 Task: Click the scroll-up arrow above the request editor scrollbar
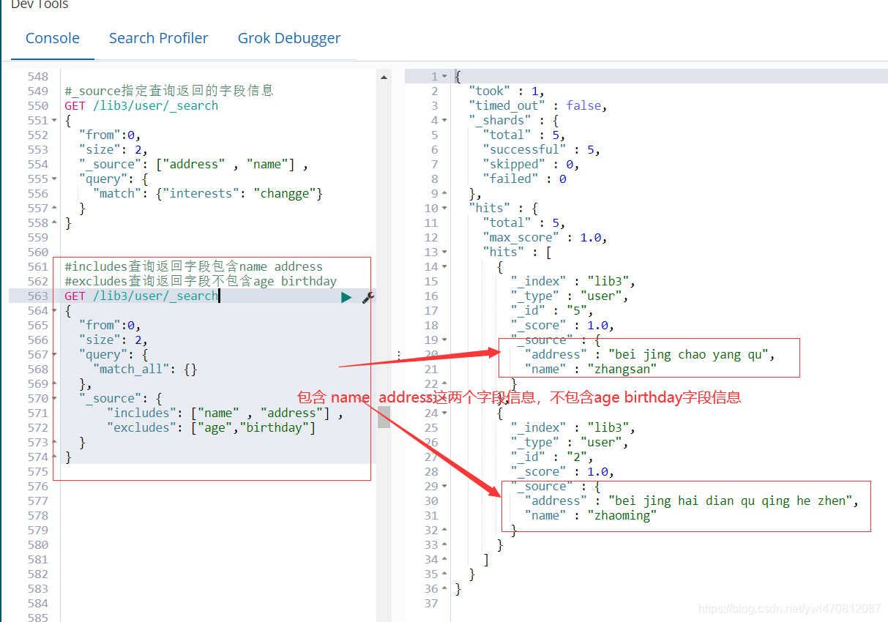[384, 76]
